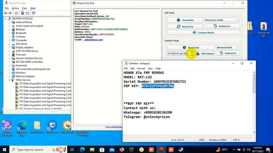The width and height of the screenshot is (273, 153).
Task: Click the volume speaker tray icon
Action: [248, 150]
